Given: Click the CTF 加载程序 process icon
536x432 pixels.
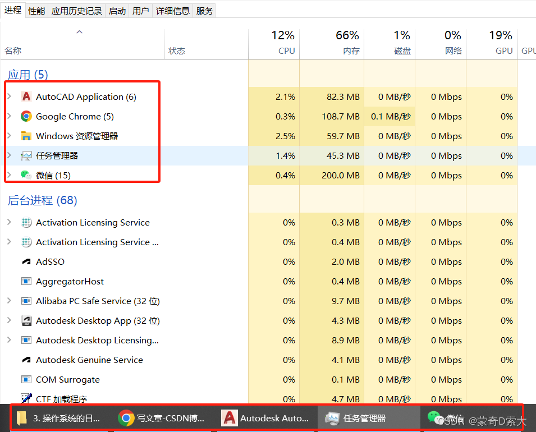Looking at the screenshot, I should [x=26, y=398].
